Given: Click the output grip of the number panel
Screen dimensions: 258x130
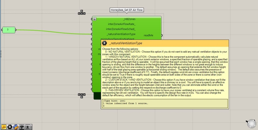Looking at the screenshot, I should point(15,30).
